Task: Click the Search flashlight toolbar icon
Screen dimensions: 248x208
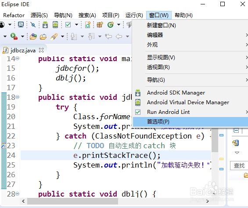Action: pos(54,36)
